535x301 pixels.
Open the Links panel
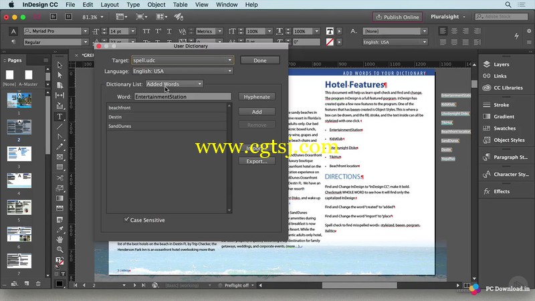500,76
